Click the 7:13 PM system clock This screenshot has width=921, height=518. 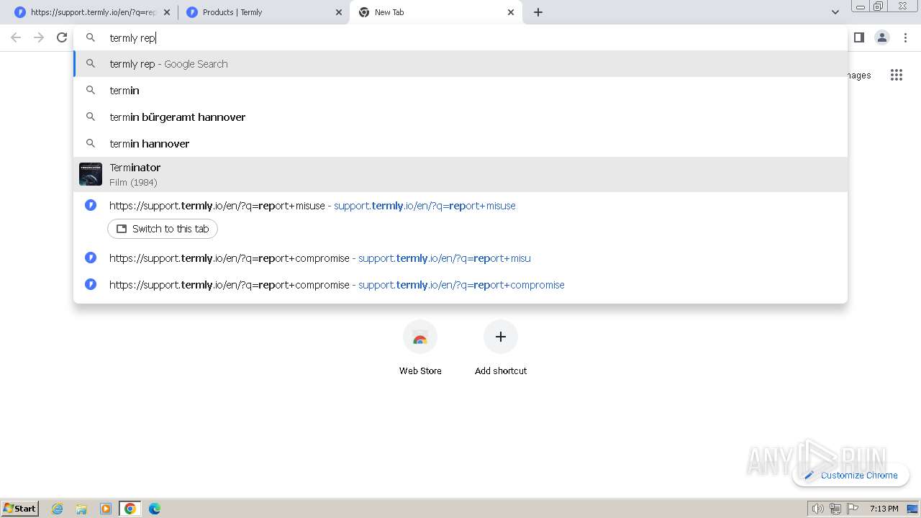coord(884,509)
